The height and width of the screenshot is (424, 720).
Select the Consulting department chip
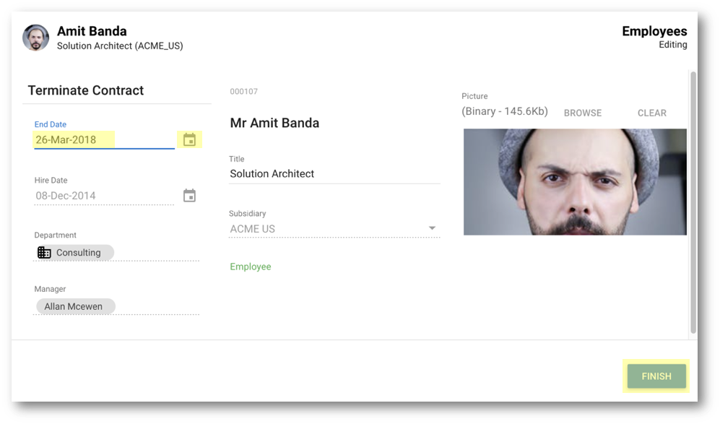(74, 253)
